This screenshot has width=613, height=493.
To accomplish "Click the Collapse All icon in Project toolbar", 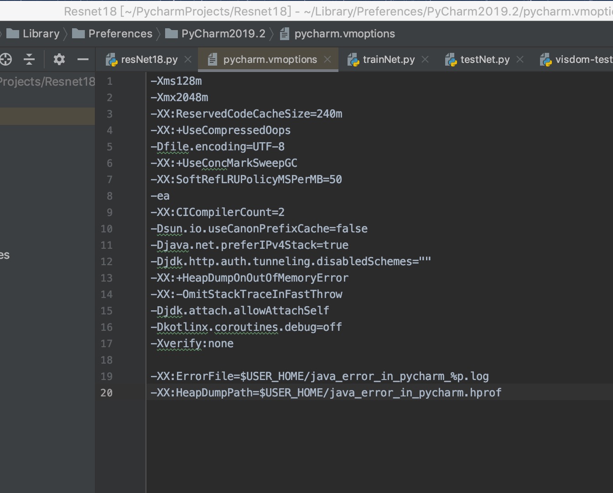I will coord(29,59).
